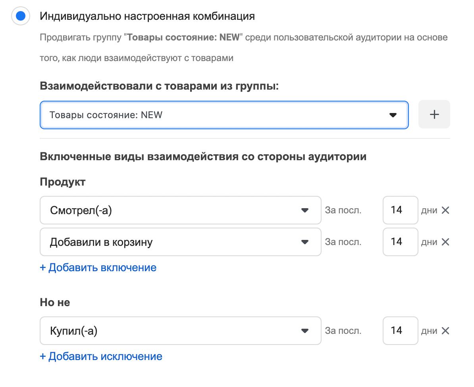
Task: Select the 'Индивидуально настроенная комбинация' radio button
Action: (20, 16)
